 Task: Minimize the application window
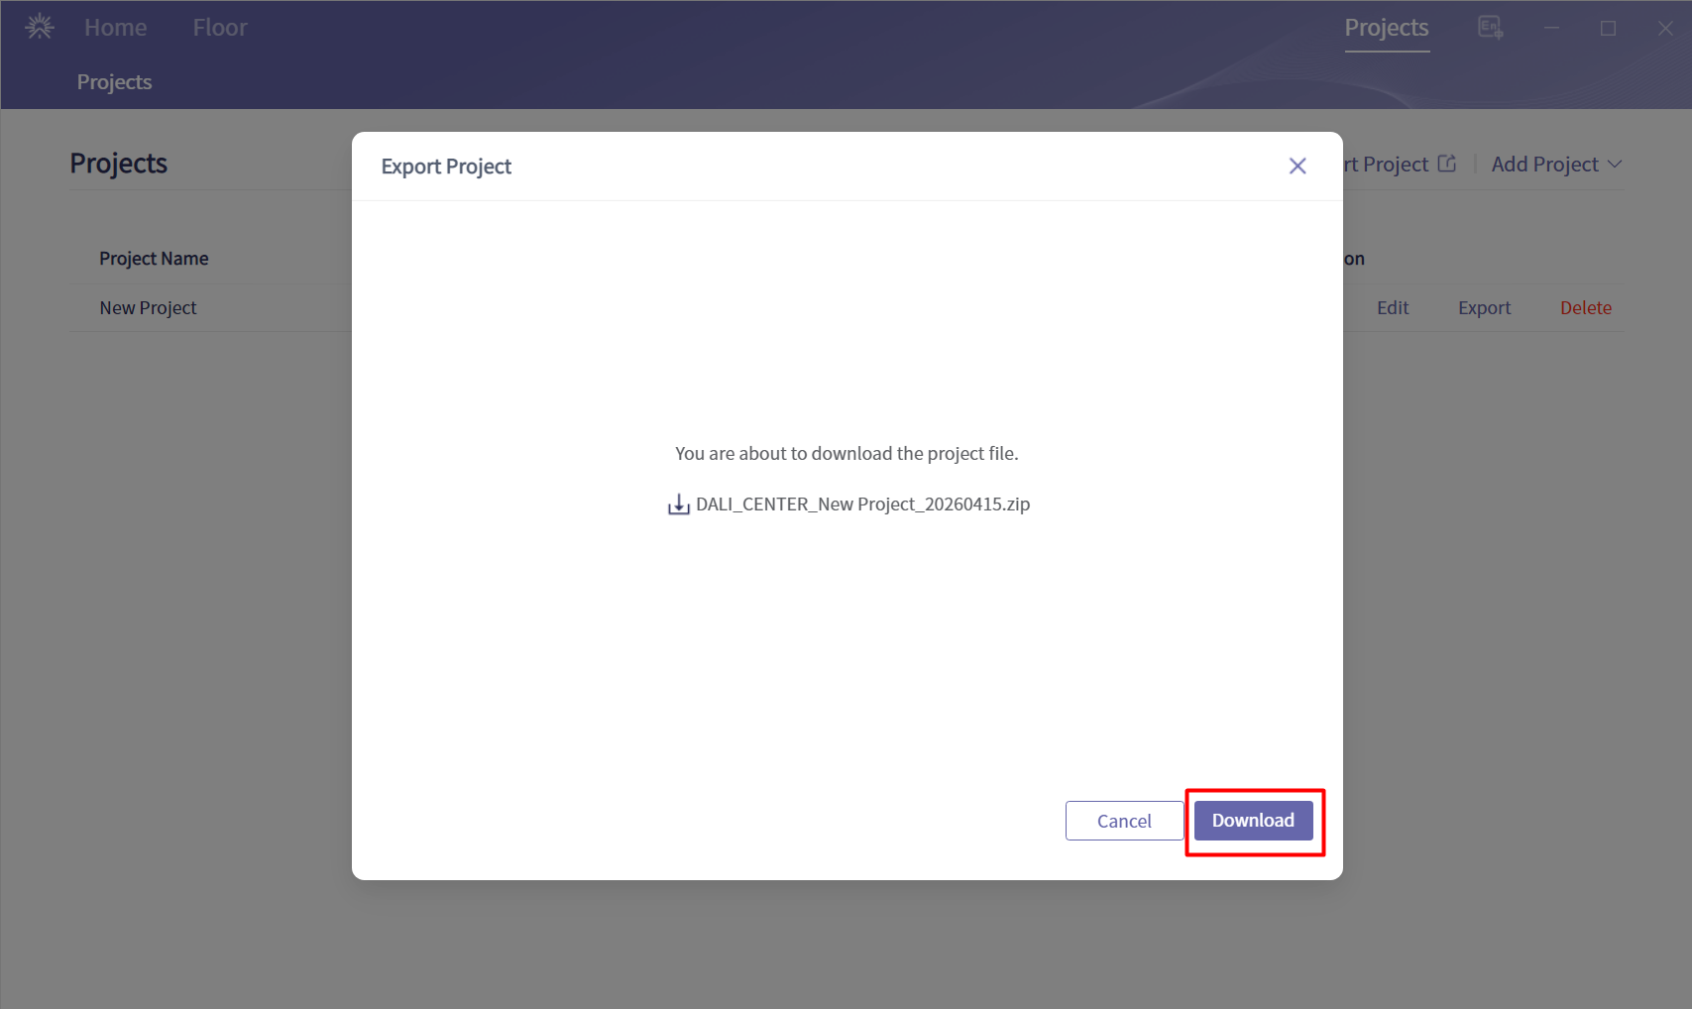pos(1551,28)
